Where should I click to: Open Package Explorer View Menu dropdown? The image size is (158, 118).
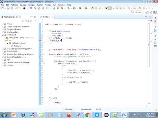[x=36, y=21]
